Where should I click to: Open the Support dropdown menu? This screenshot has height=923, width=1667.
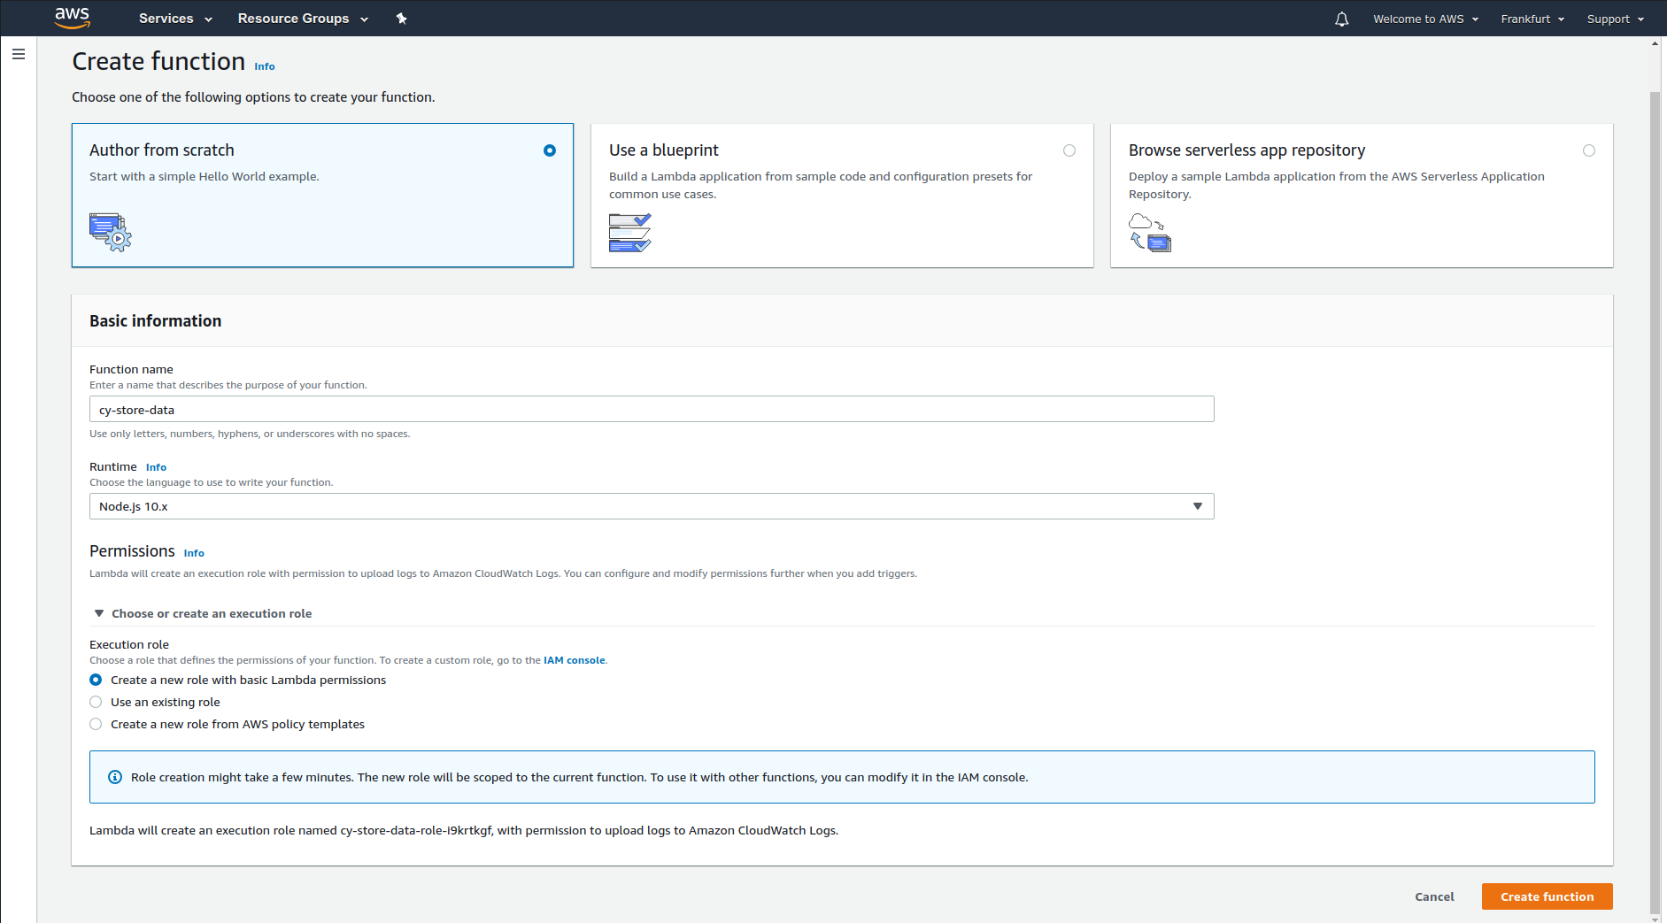[x=1615, y=19]
